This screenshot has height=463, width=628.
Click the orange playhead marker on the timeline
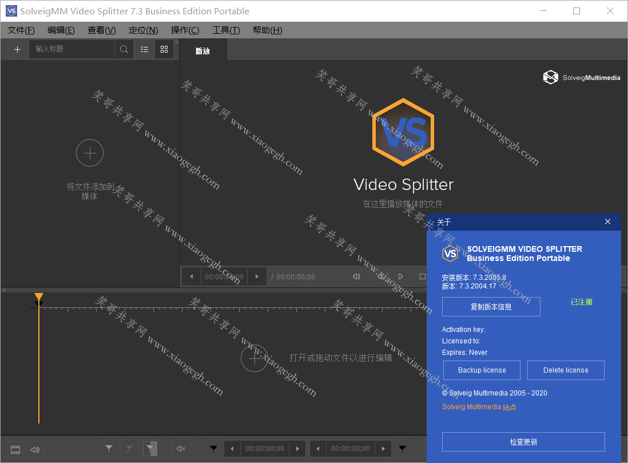pyautogui.click(x=39, y=298)
